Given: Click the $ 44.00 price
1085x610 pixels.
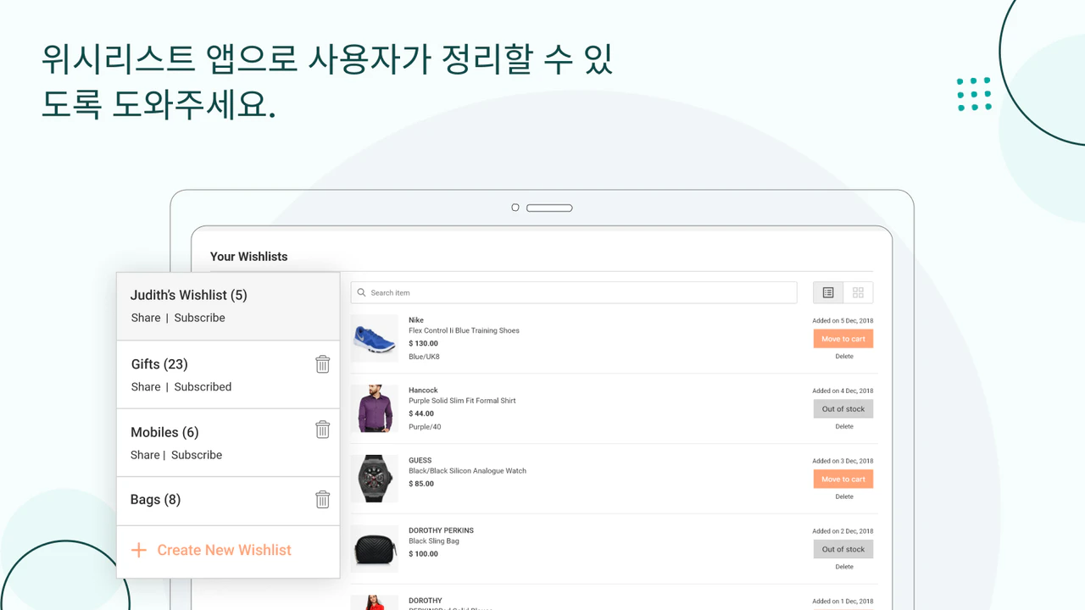Looking at the screenshot, I should [421, 414].
